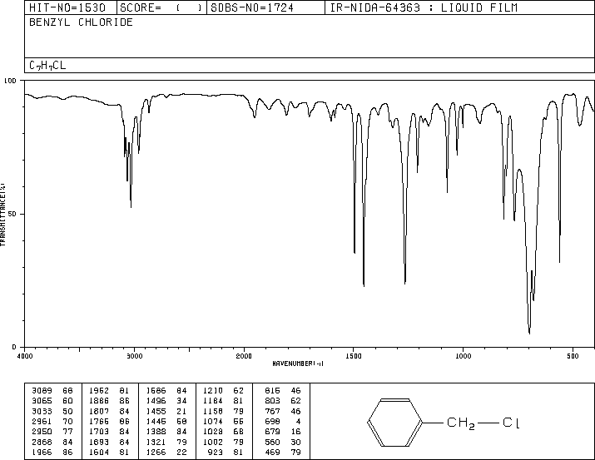This screenshot has height=460, width=595.
Task: Click the y-axis 50 tick label
Action: click(x=12, y=214)
